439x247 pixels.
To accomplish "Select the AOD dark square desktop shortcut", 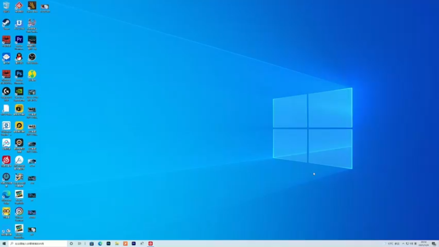I will pyautogui.click(x=32, y=43).
